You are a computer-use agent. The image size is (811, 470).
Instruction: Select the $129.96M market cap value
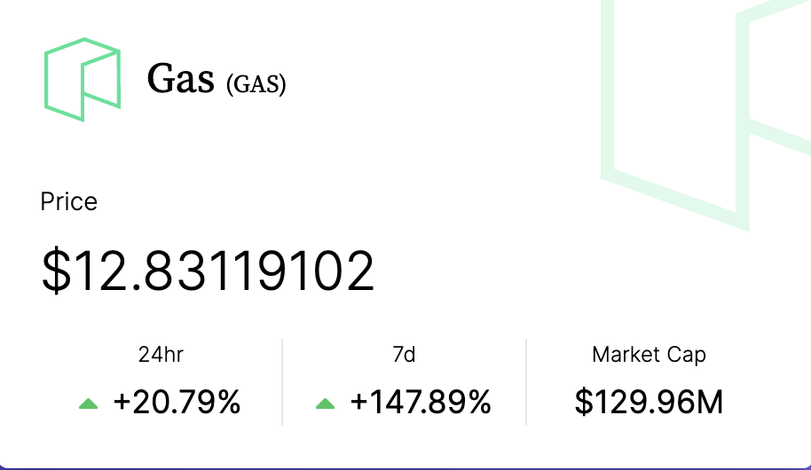point(650,403)
